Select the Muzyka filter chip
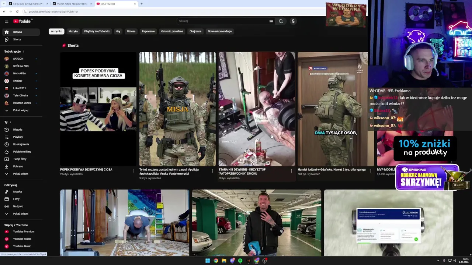 coord(73,31)
